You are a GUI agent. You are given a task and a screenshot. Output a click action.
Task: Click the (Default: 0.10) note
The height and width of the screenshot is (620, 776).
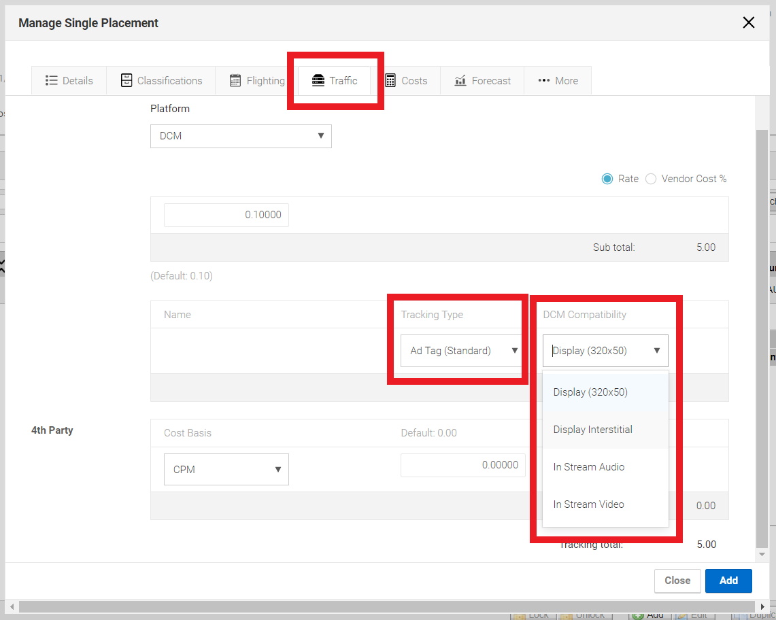click(182, 275)
